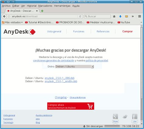Close the AnyDesk - Descargar tab

37,11
